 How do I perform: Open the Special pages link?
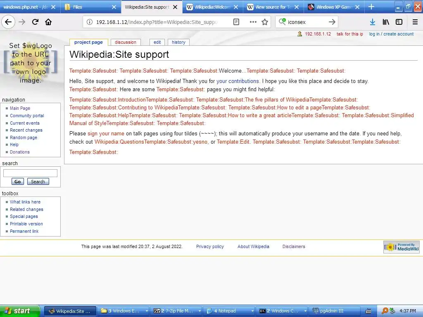pos(24,216)
